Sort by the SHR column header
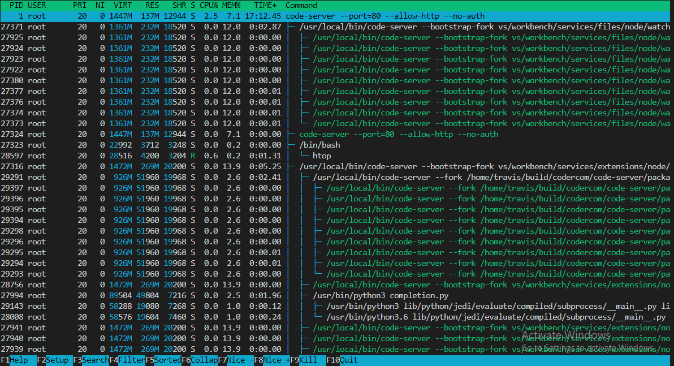This screenshot has width=674, height=366. pyautogui.click(x=179, y=5)
